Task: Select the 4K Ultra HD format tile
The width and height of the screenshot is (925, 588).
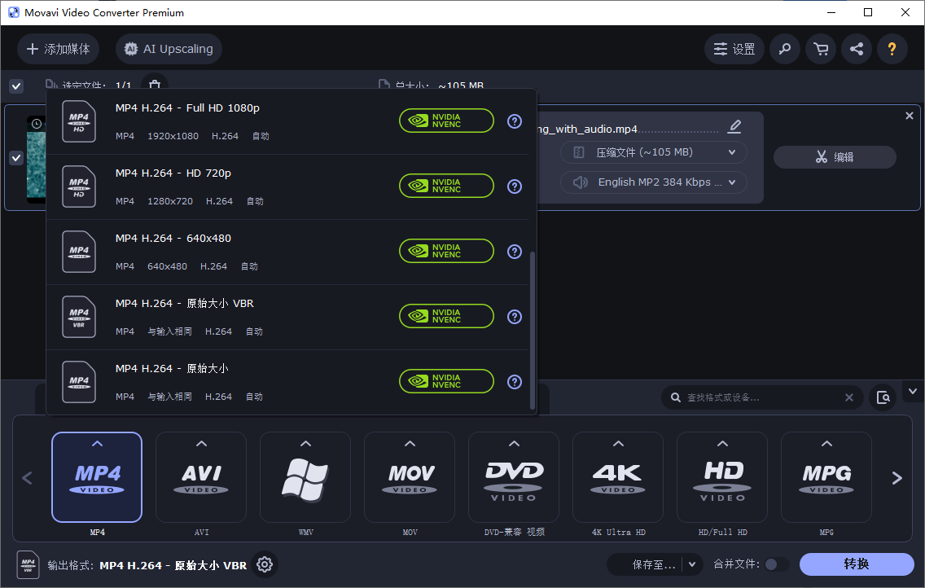Action: click(x=618, y=477)
